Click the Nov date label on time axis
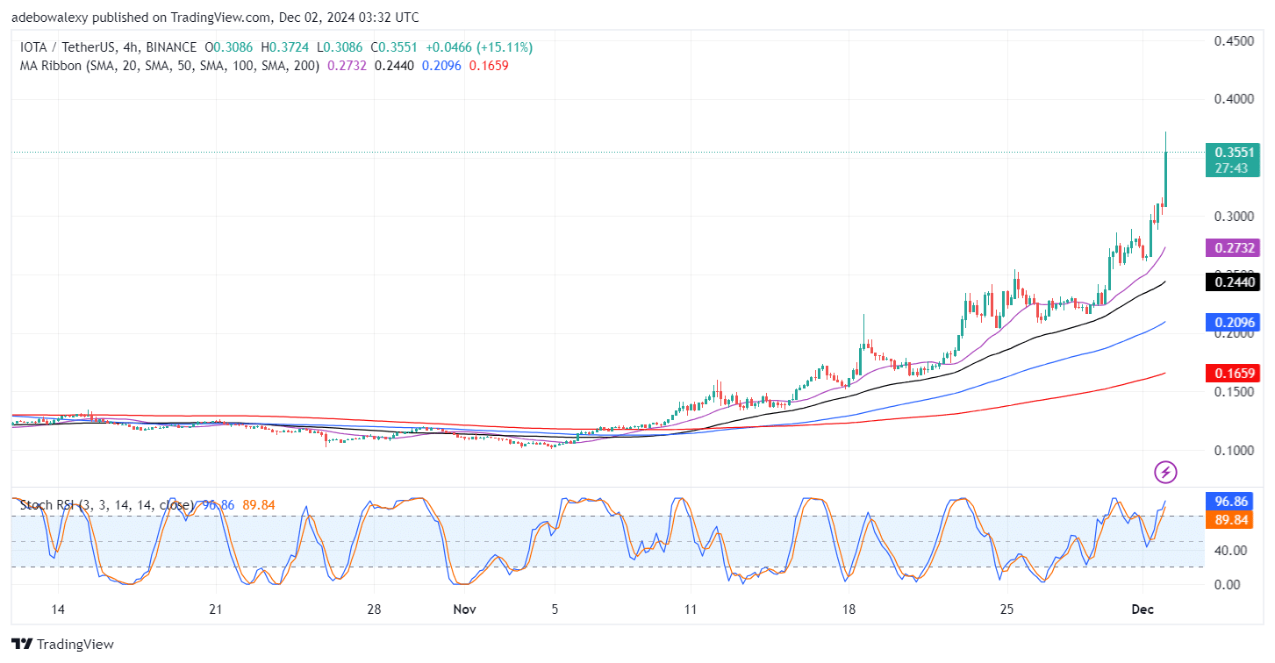Screen dimensions: 1275x663 [x=463, y=610]
